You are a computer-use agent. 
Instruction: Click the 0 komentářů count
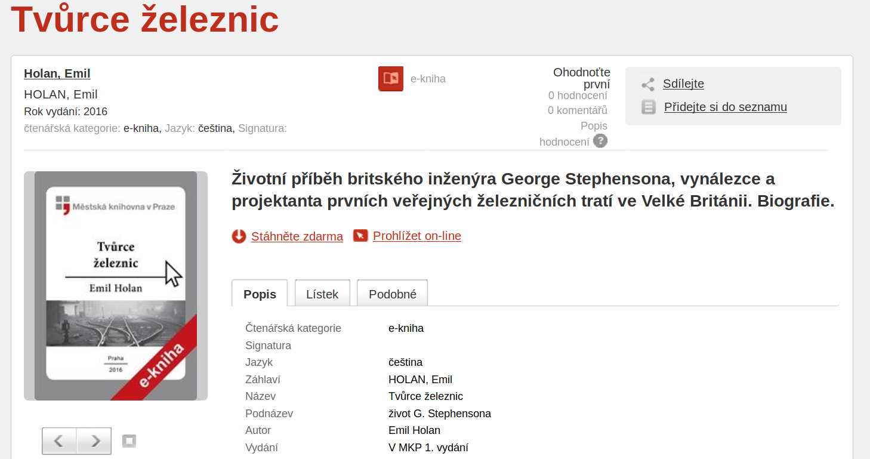click(578, 110)
